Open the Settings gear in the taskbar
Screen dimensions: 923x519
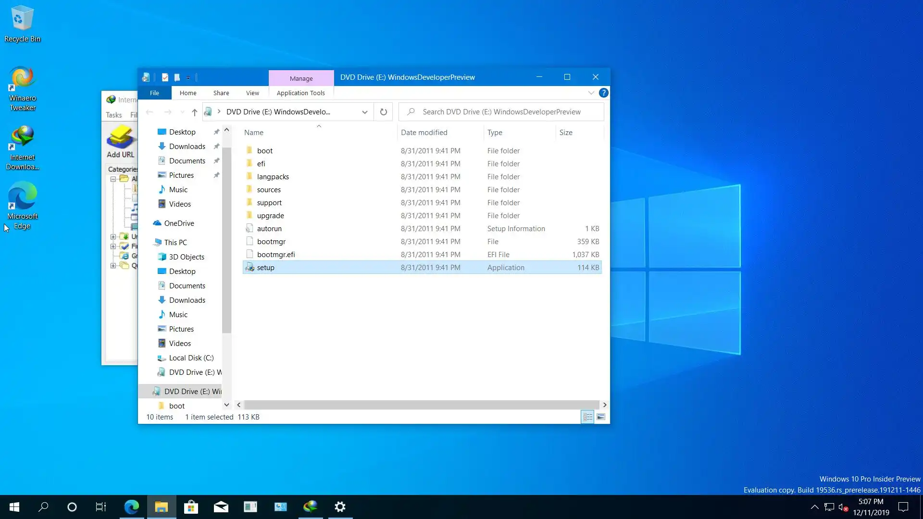point(340,507)
